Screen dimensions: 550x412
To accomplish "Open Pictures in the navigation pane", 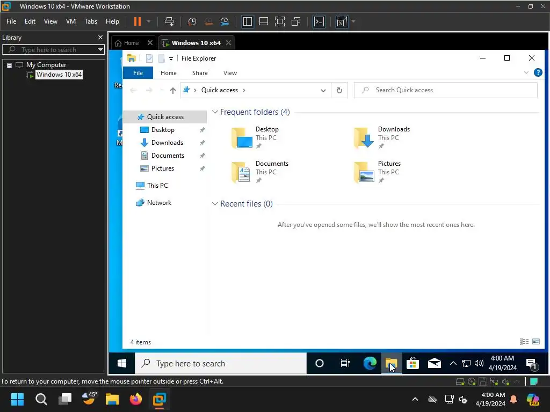I will [162, 168].
